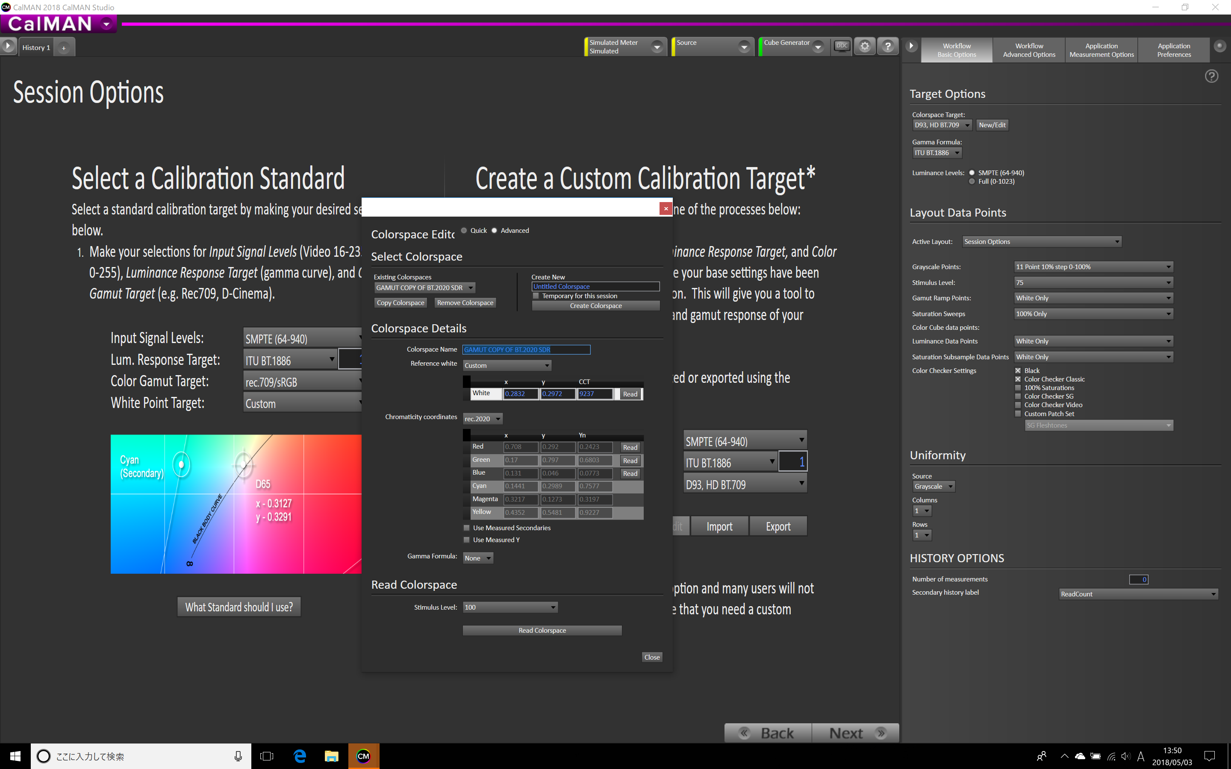Uncheck Color Checker Classic checkbox
This screenshot has width=1231, height=769.
pyautogui.click(x=1018, y=379)
